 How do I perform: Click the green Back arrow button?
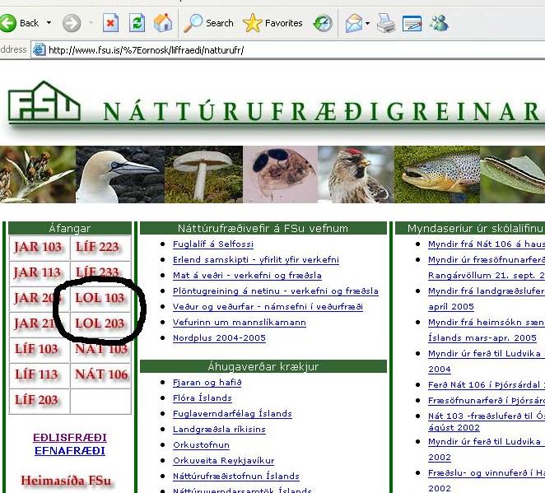point(7,23)
